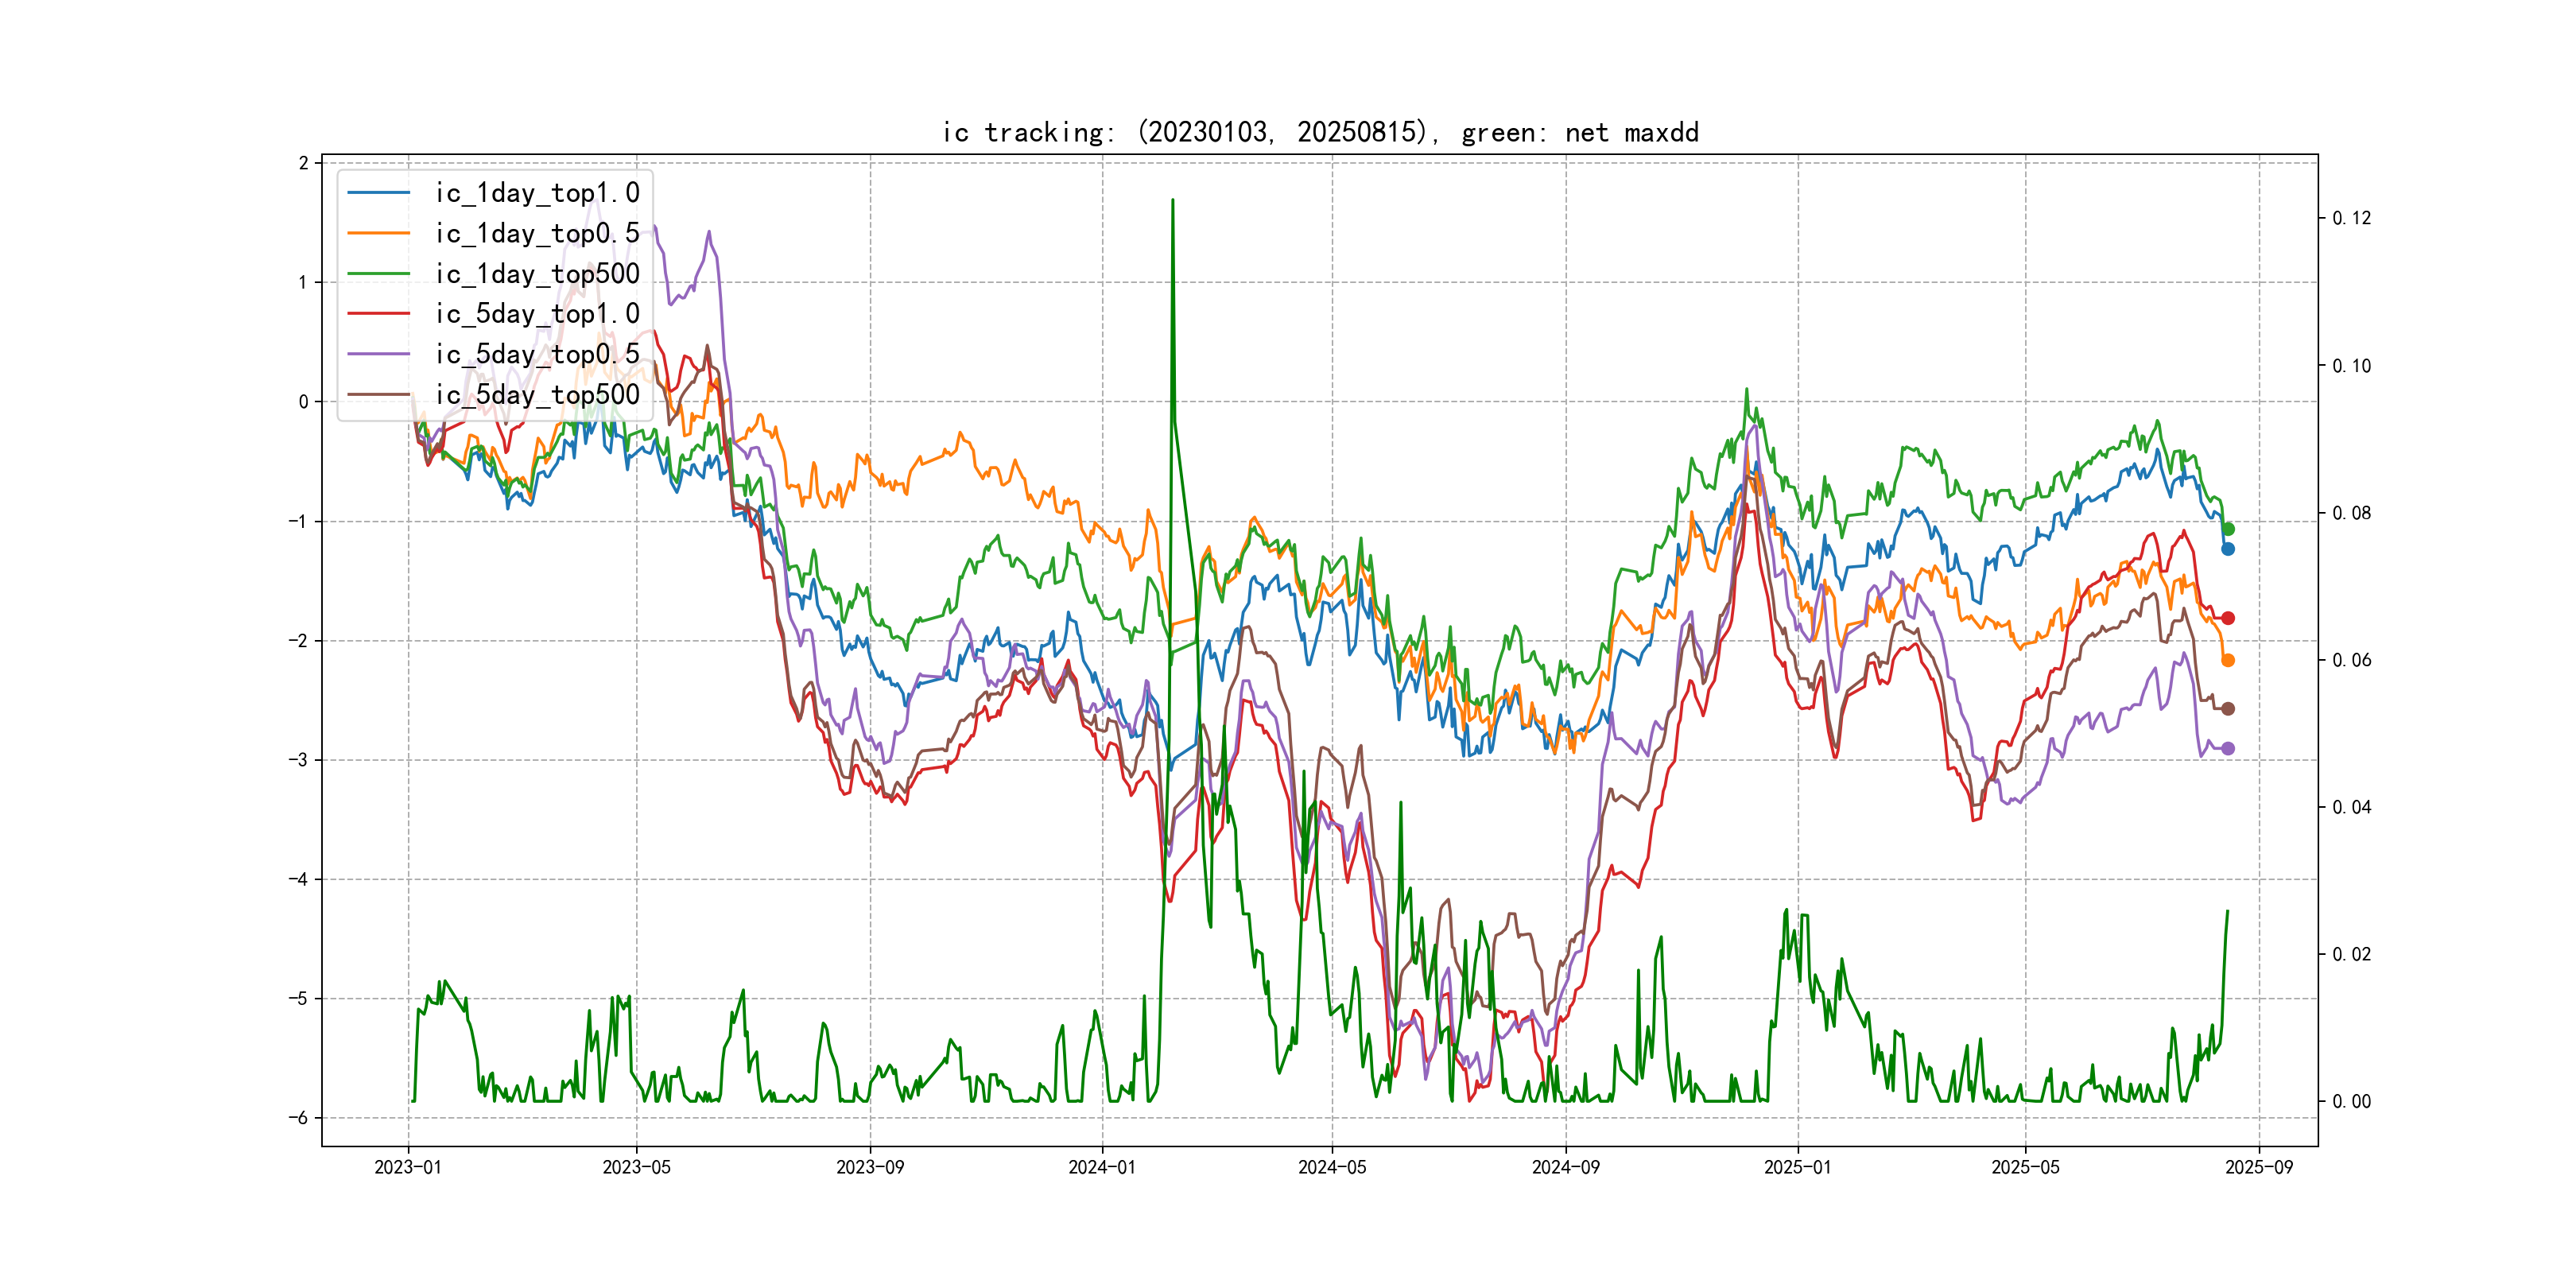Click the ic_1day_top0.5 legend label
This screenshot has width=2576, height=1288.
pyautogui.click(x=537, y=233)
